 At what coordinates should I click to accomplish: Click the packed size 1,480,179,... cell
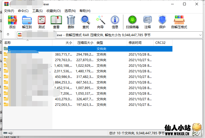84,71
